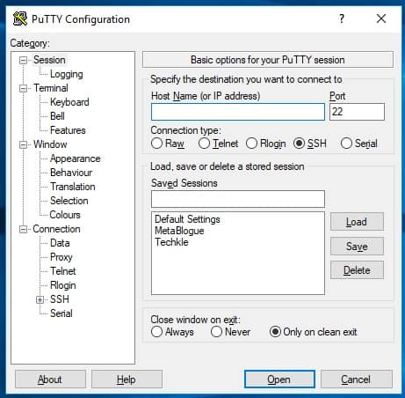Focus the Port number field

click(357, 112)
